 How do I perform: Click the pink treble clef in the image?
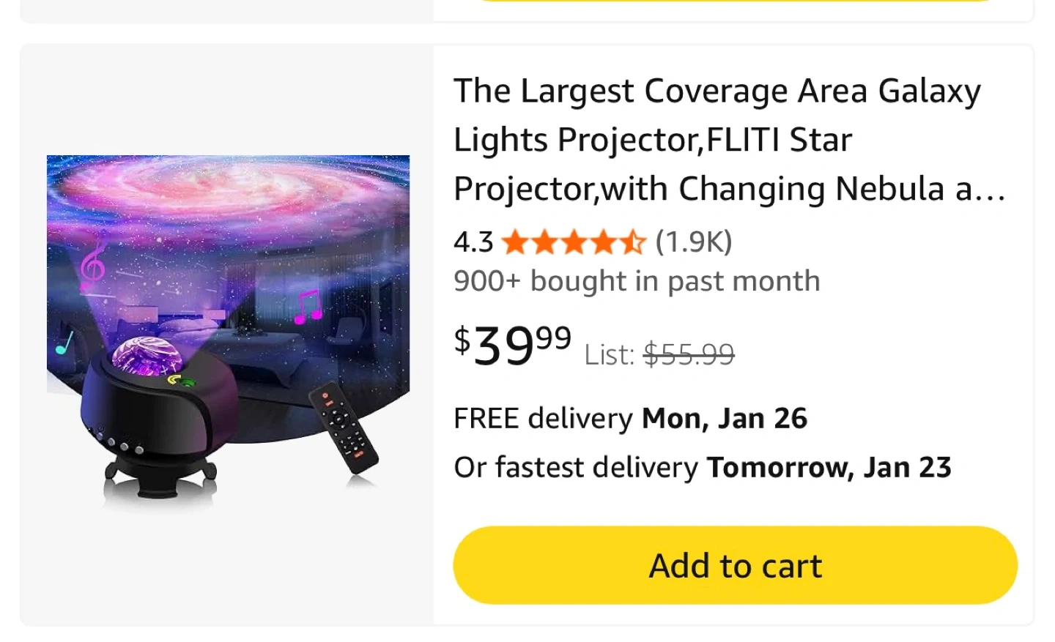[92, 266]
